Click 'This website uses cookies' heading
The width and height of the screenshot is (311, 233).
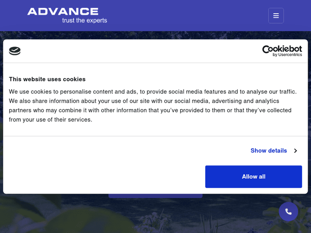pyautogui.click(x=47, y=79)
